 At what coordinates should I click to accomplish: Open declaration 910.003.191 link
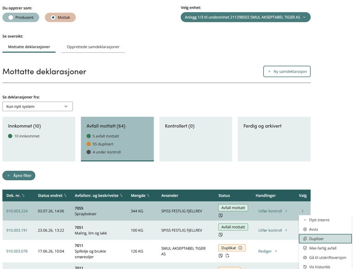[17, 231]
